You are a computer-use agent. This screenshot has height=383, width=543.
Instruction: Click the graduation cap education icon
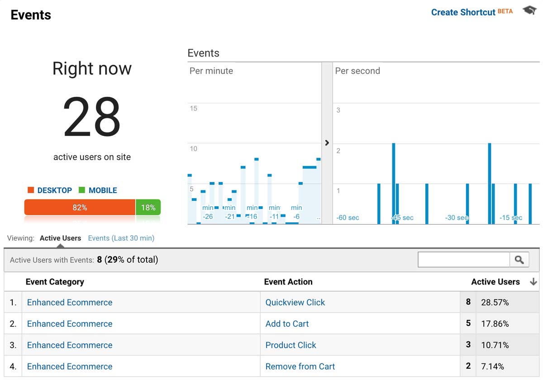529,10
